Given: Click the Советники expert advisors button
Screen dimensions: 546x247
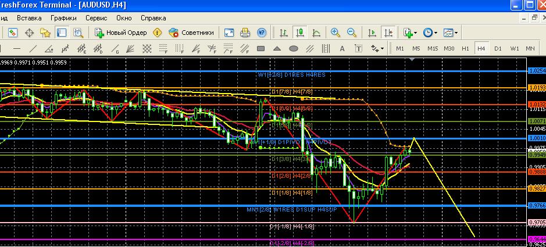Looking at the screenshot, I should point(191,33).
